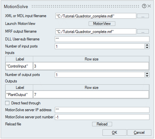Browse for MRF output filename

[143, 31]
